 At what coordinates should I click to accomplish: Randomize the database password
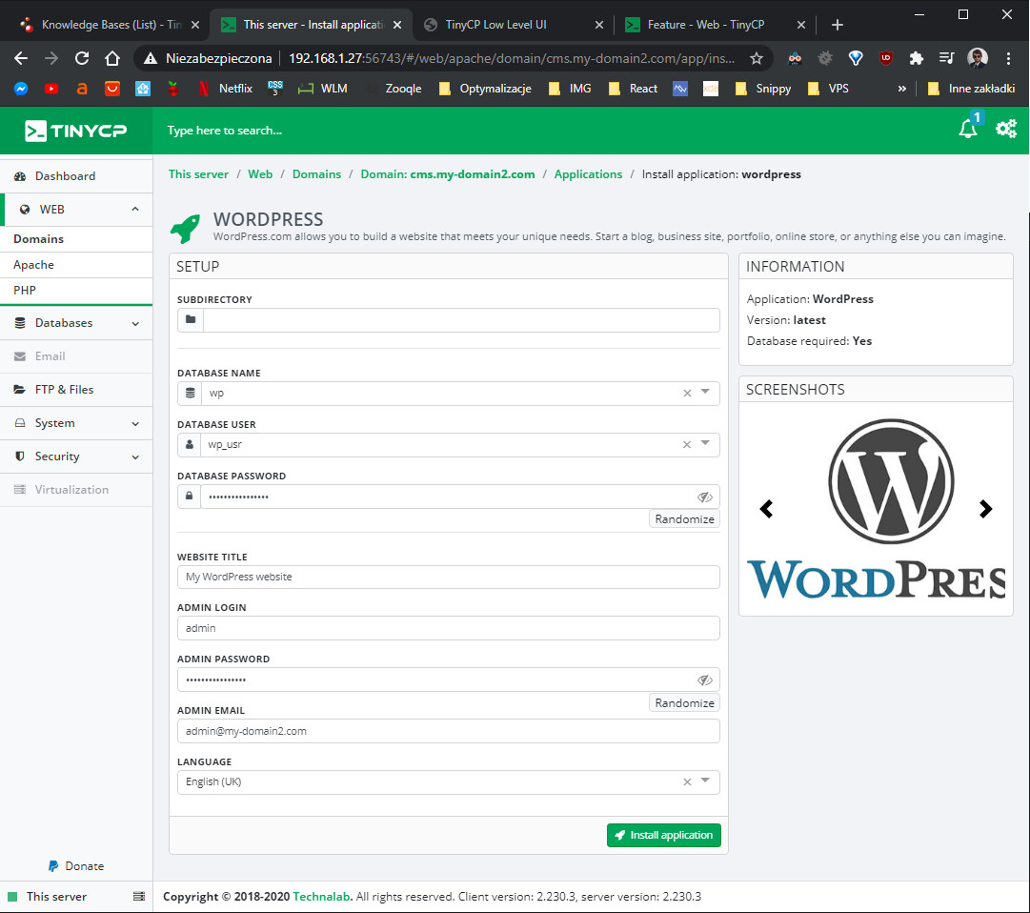[684, 518]
